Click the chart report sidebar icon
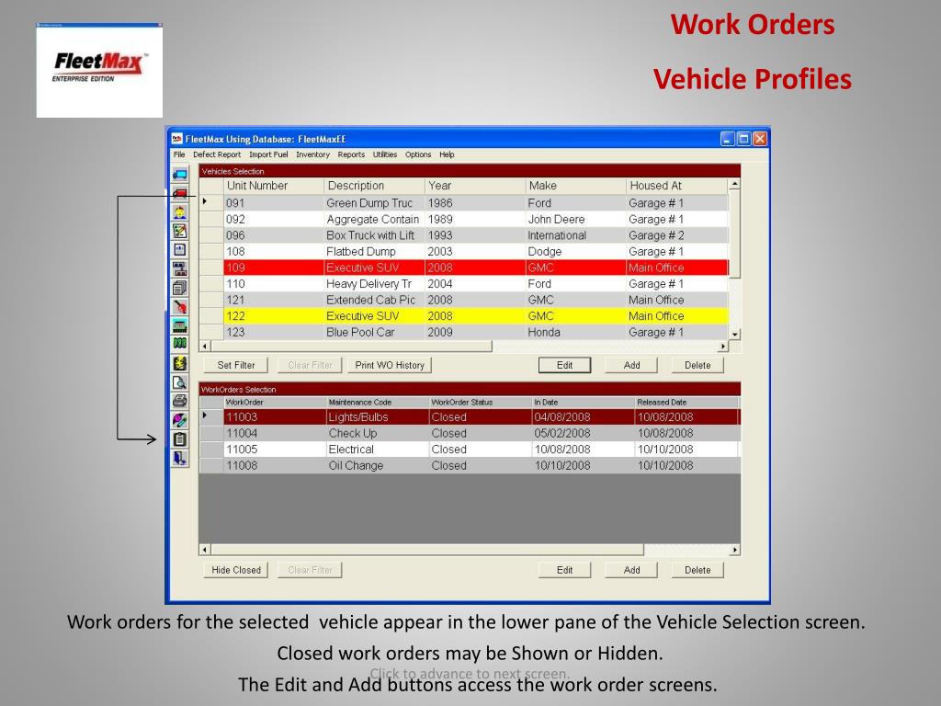 point(180,250)
